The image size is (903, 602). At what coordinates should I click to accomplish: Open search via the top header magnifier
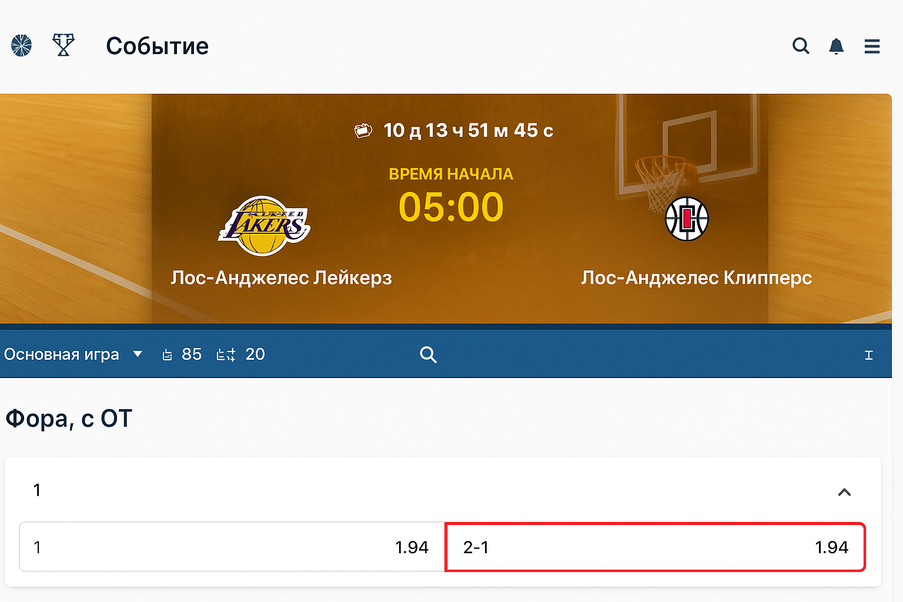[x=801, y=46]
